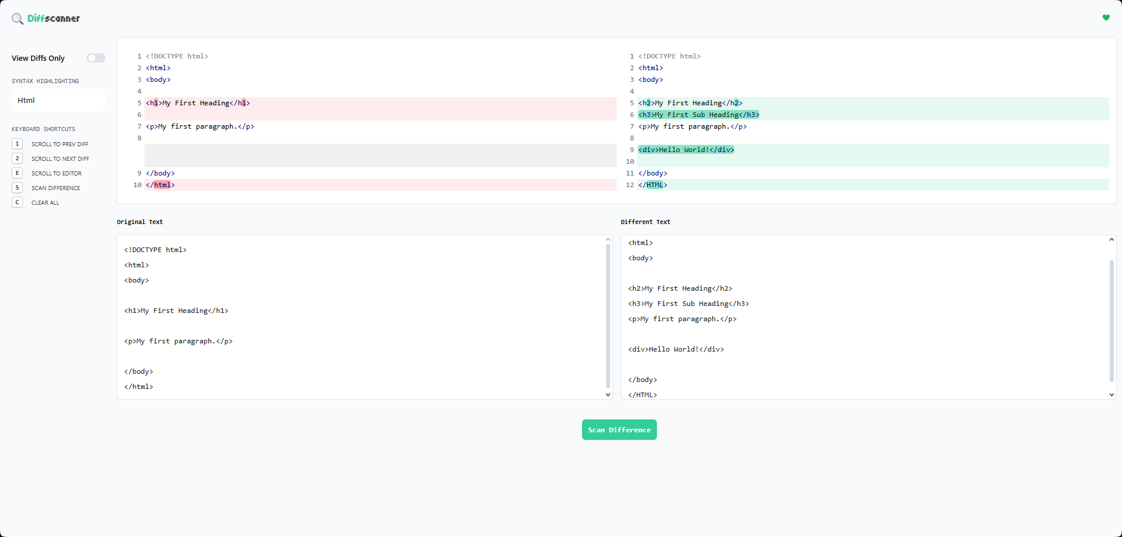Click Scroll To Next Diff shortcut
Image resolution: width=1122 pixels, height=537 pixels.
coord(60,159)
